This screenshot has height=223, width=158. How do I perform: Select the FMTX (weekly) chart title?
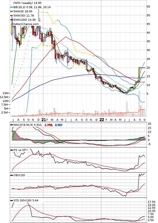tap(27, 3)
